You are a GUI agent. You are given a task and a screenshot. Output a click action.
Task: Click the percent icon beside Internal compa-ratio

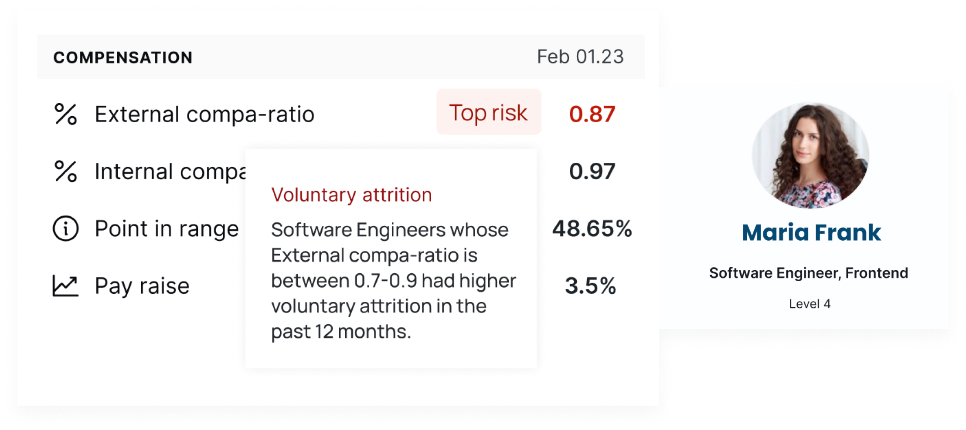65,171
